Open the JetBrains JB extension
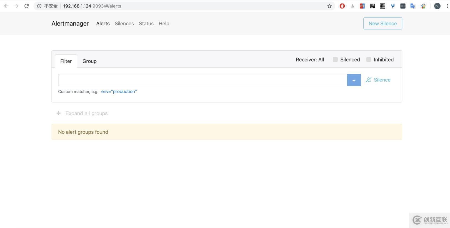 coord(372,6)
